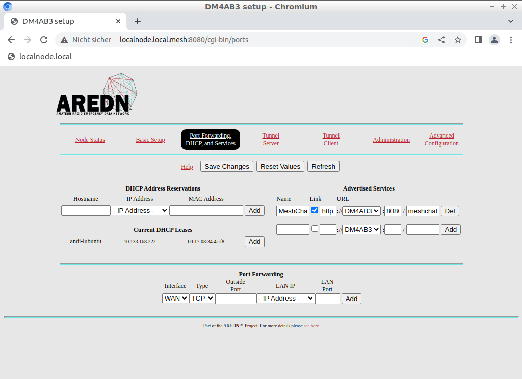Viewport: 522px width, 379px height.
Task: Open the TCP type dropdown
Action: click(202, 299)
